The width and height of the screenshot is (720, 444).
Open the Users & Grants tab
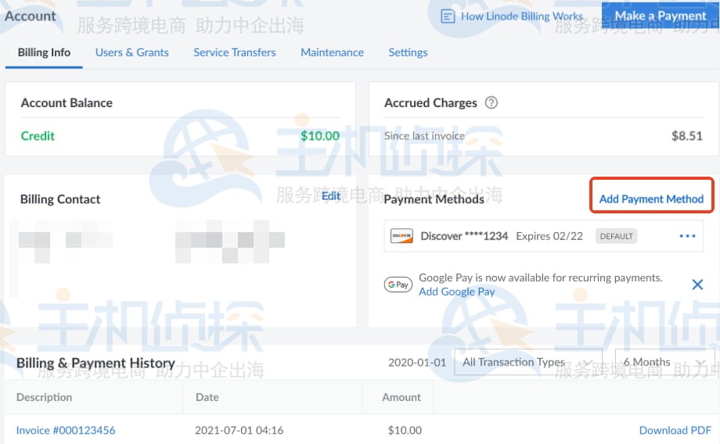(x=131, y=52)
